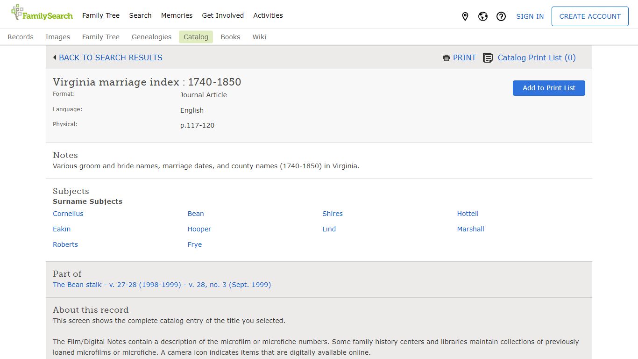This screenshot has height=359, width=638.
Task: Open the Hottell surname subject
Action: tap(468, 214)
